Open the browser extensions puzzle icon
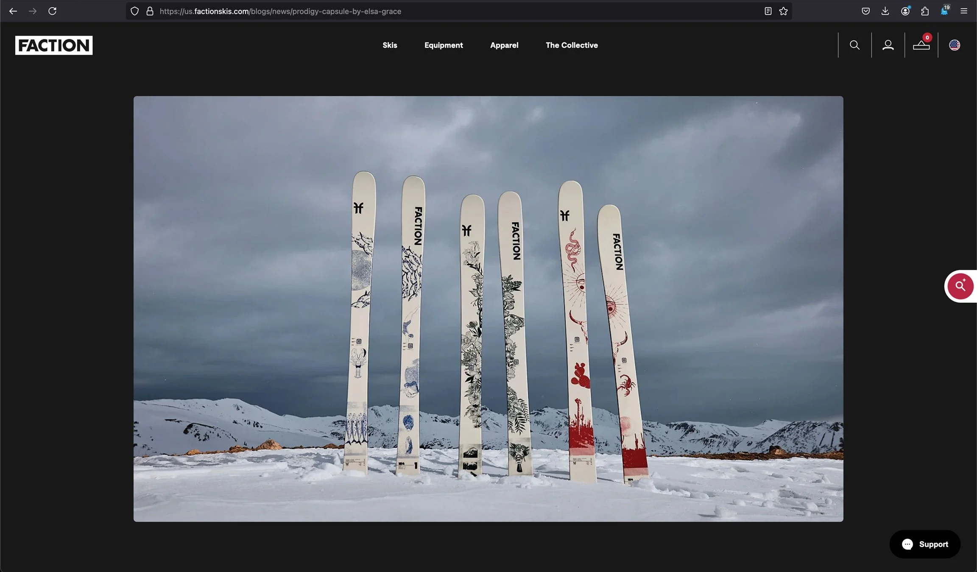Viewport: 977px width, 572px height. 925,11
